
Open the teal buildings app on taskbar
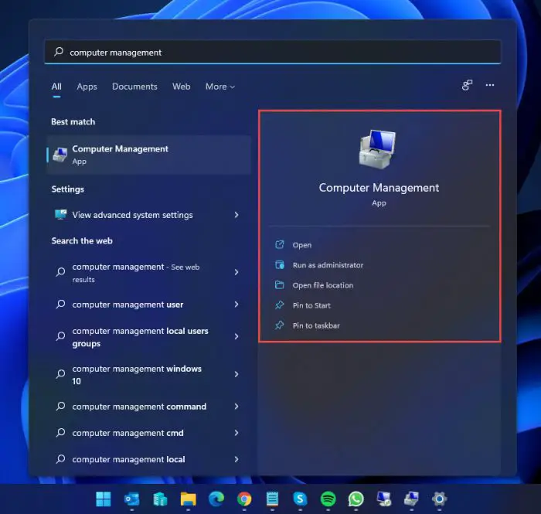point(160,499)
